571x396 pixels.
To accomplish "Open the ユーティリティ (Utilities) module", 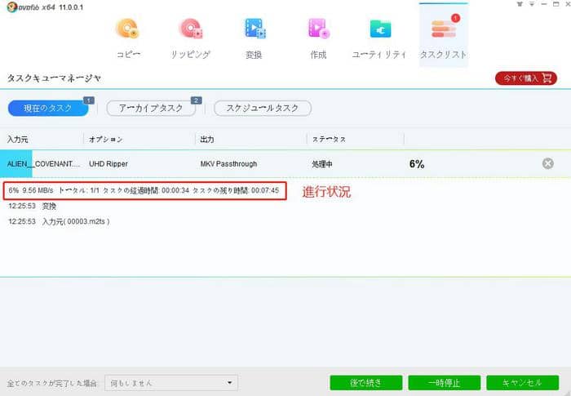I will [378, 38].
